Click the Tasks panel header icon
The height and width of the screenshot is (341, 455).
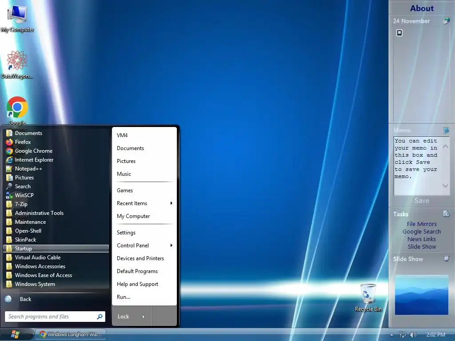pos(446,214)
